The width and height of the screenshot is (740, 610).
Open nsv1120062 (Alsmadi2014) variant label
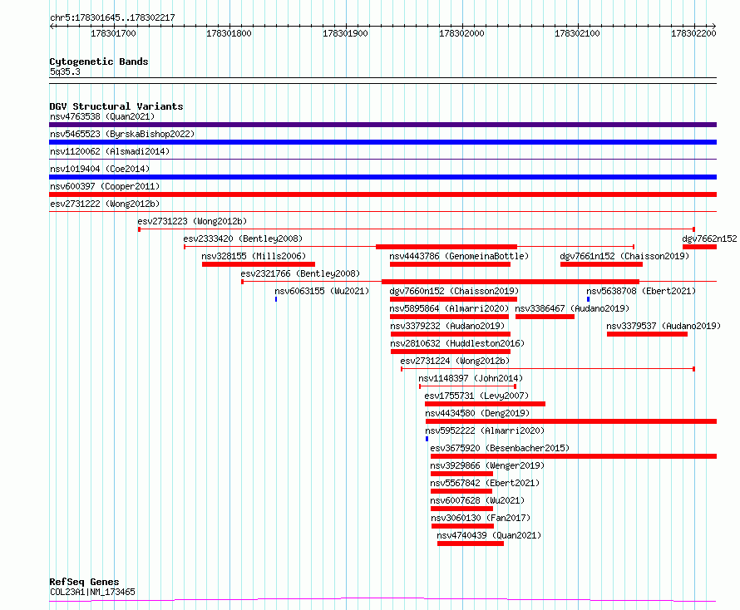[110, 151]
